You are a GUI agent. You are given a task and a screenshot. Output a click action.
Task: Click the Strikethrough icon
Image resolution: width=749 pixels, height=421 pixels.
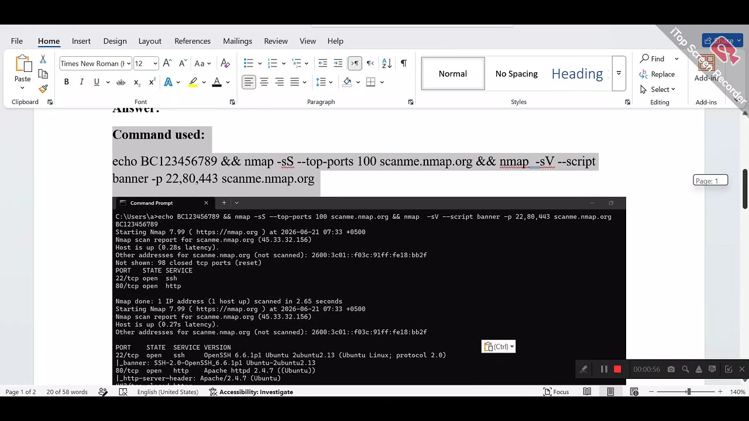coord(121,82)
